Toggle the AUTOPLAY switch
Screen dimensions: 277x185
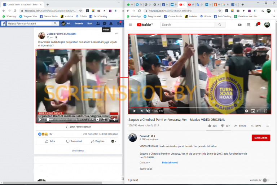click(266, 180)
